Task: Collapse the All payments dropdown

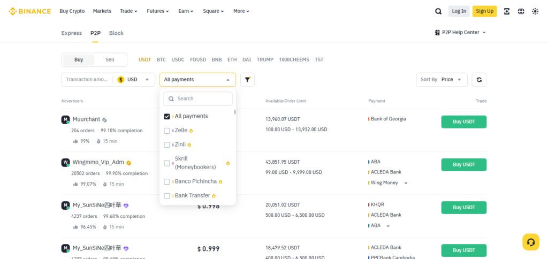Action: point(198,80)
